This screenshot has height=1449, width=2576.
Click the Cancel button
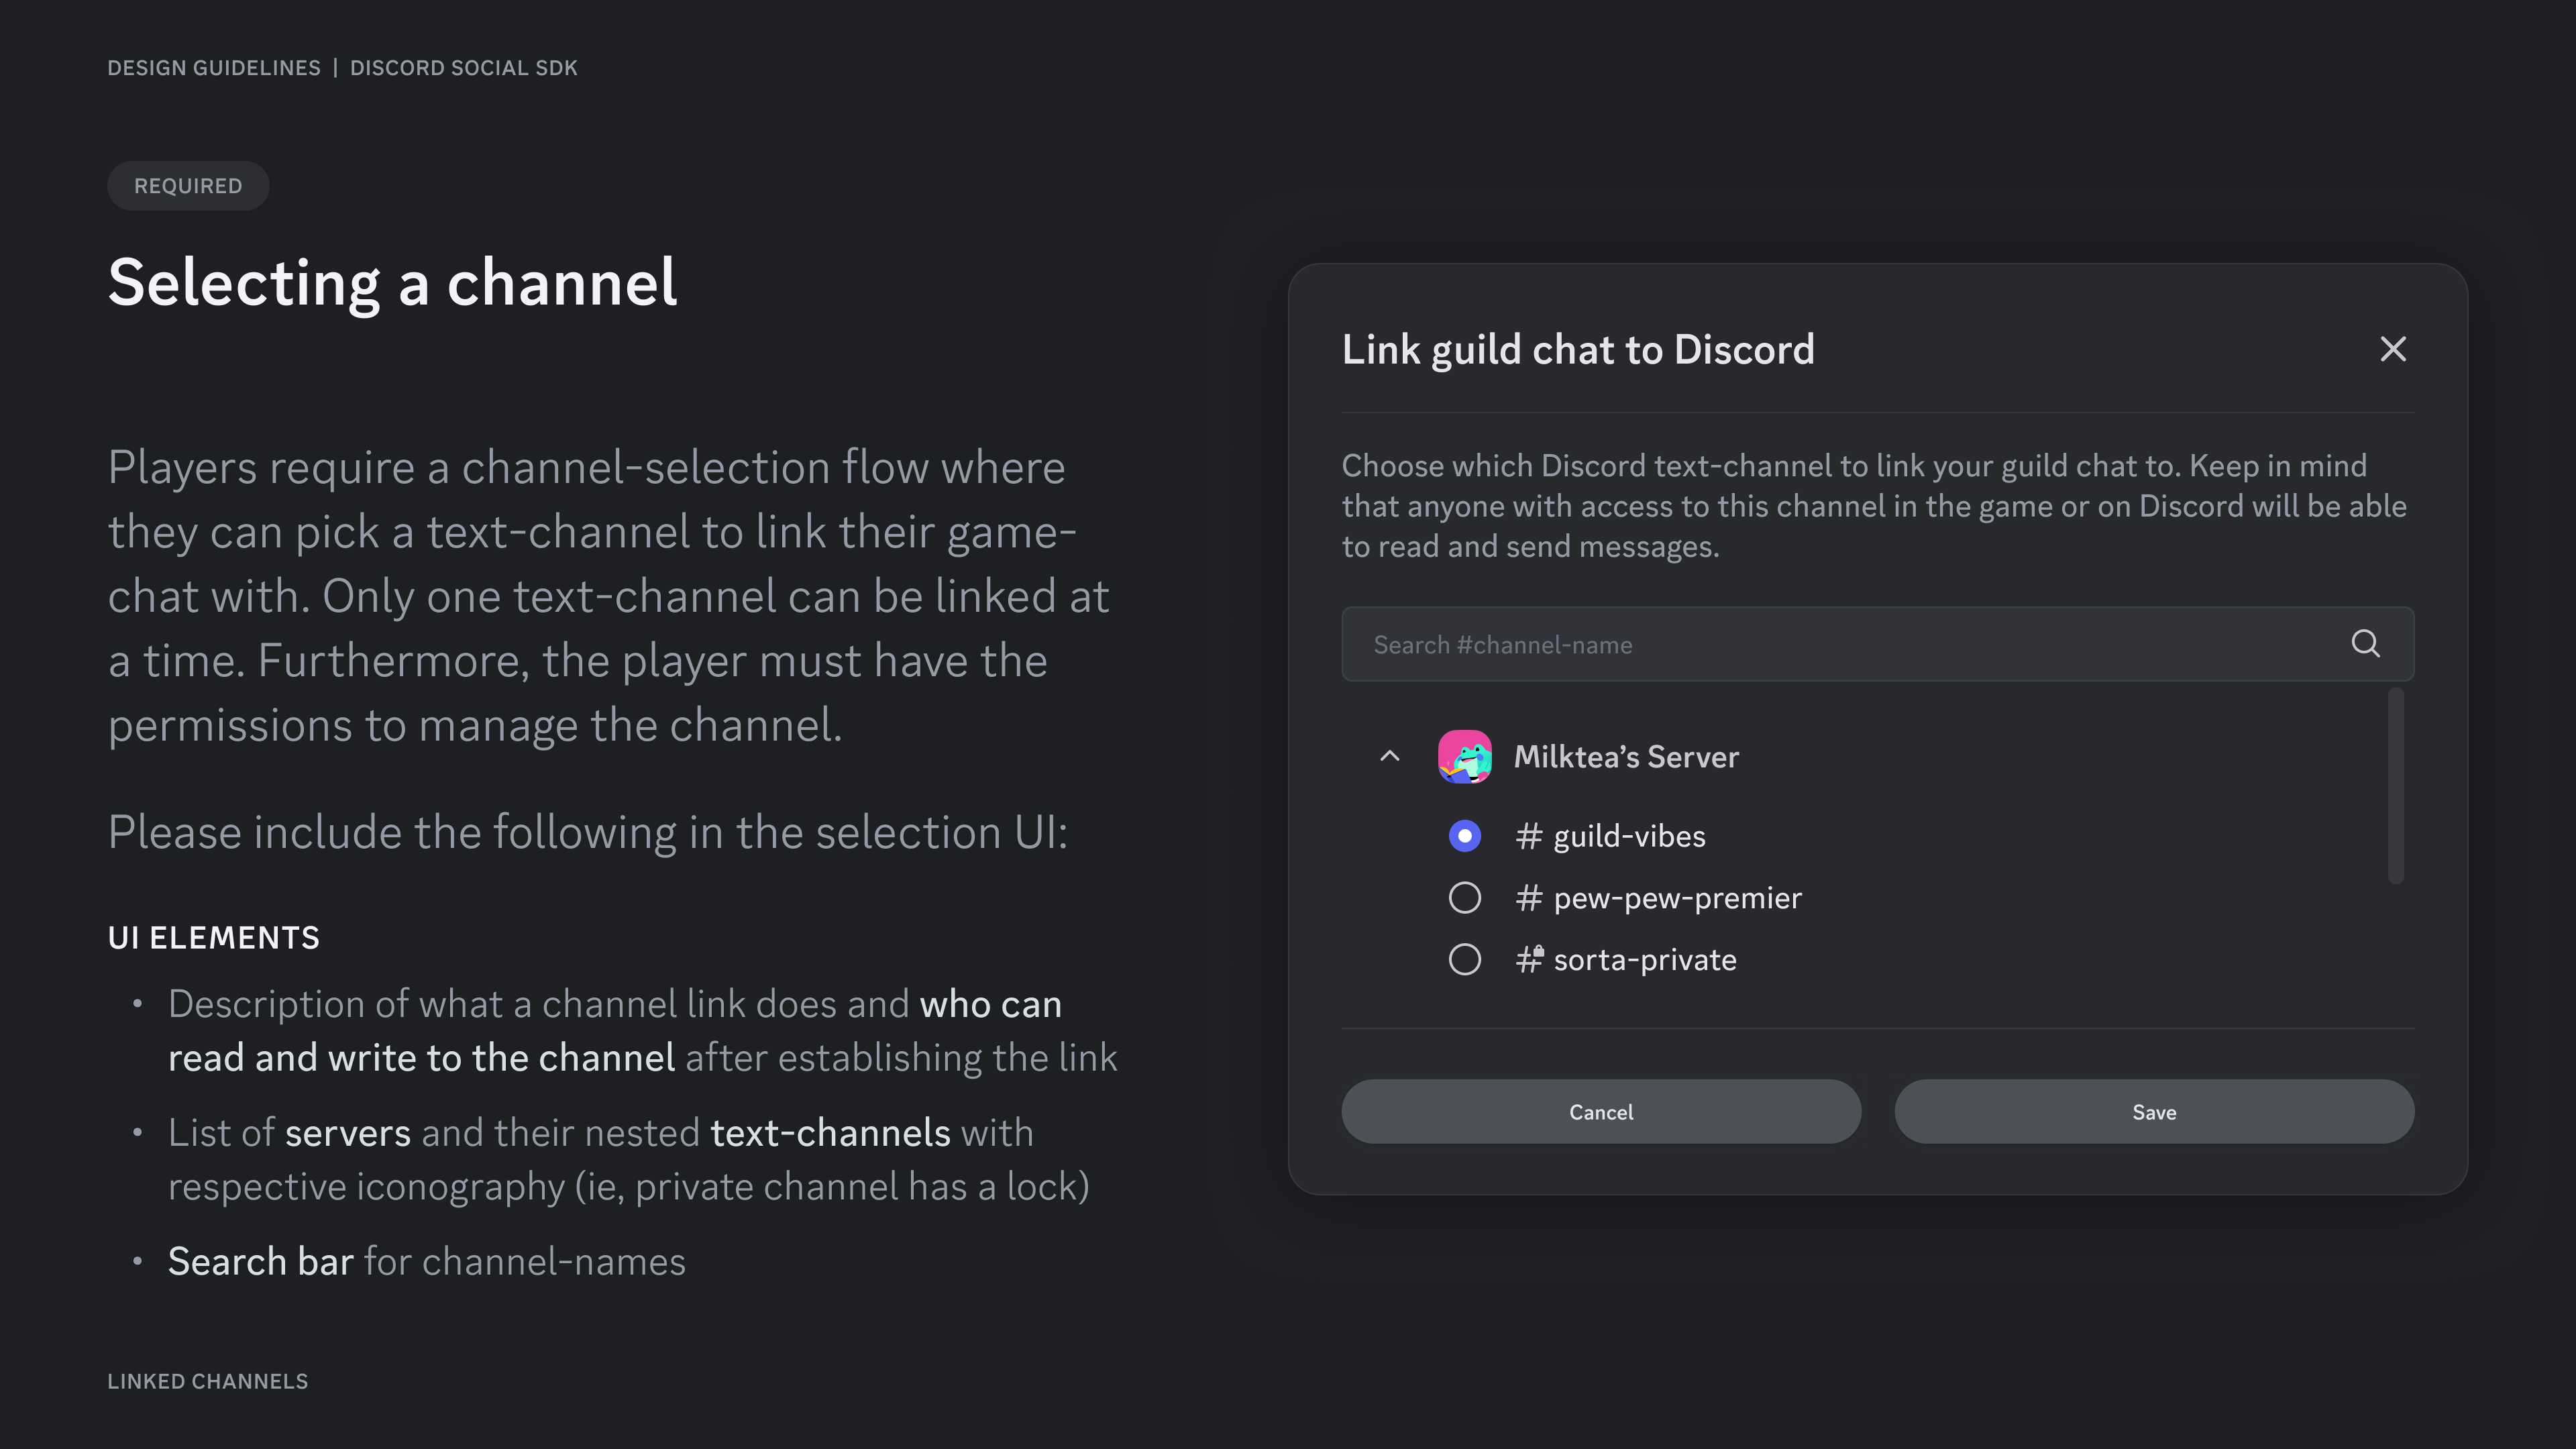[1600, 1111]
